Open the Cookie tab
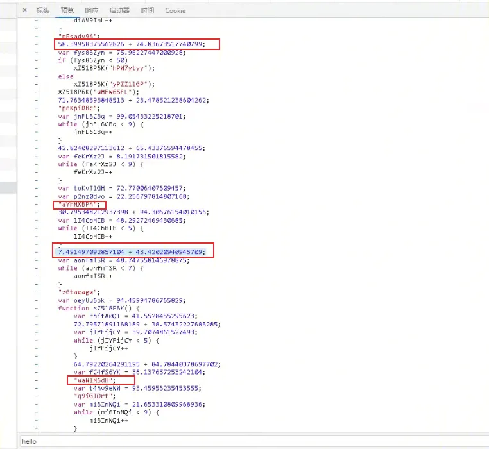 [x=175, y=10]
